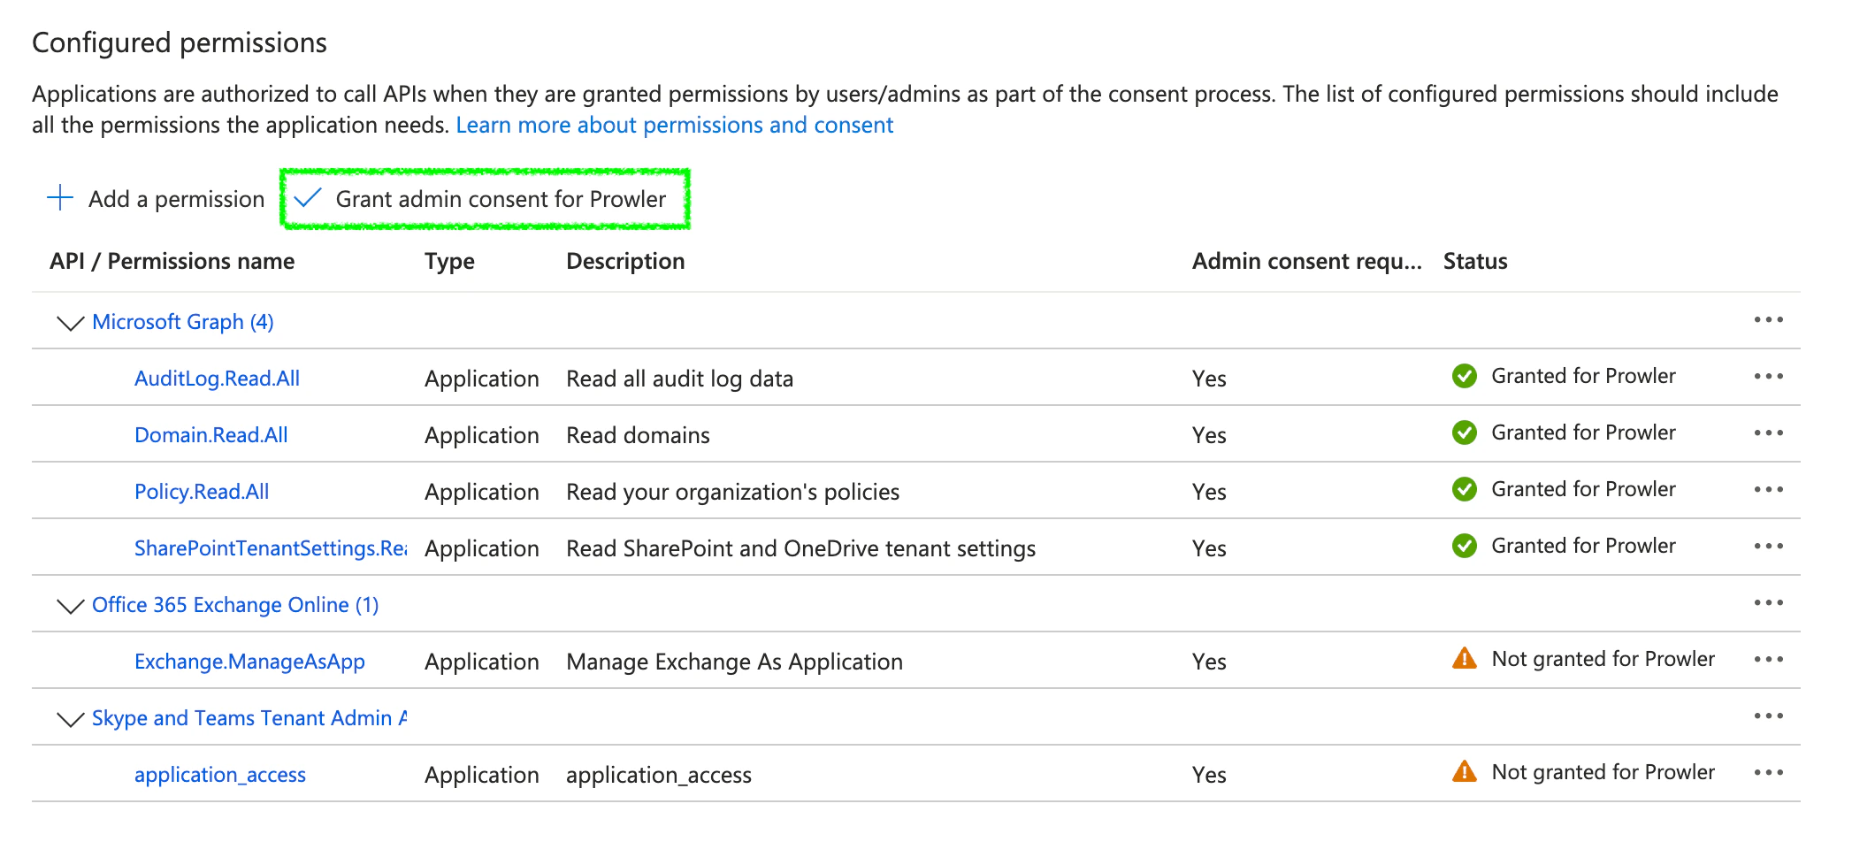1852x842 pixels.
Task: Click the checkmark icon beside Grant admin consent
Action: (309, 198)
